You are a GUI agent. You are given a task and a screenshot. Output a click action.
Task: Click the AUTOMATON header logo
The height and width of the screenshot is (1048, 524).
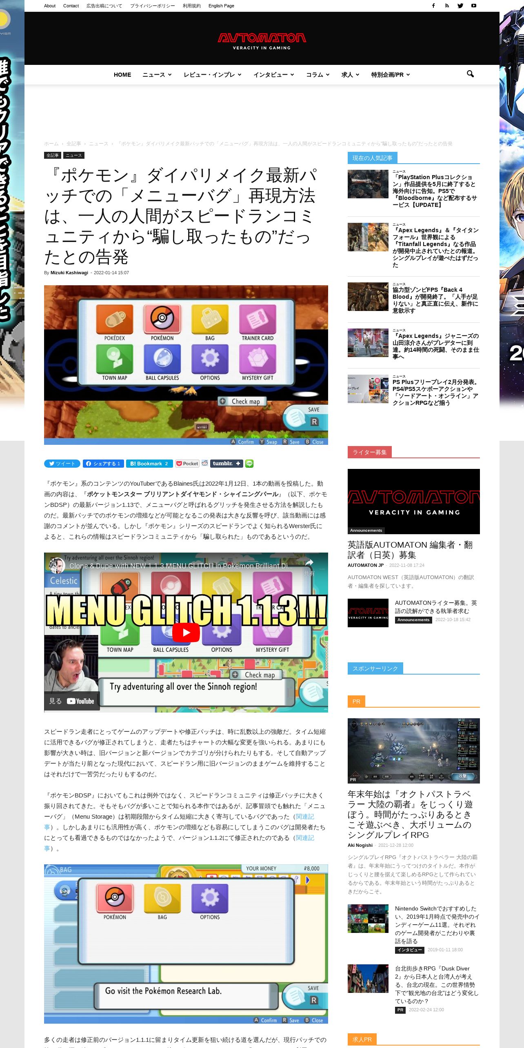point(262,41)
